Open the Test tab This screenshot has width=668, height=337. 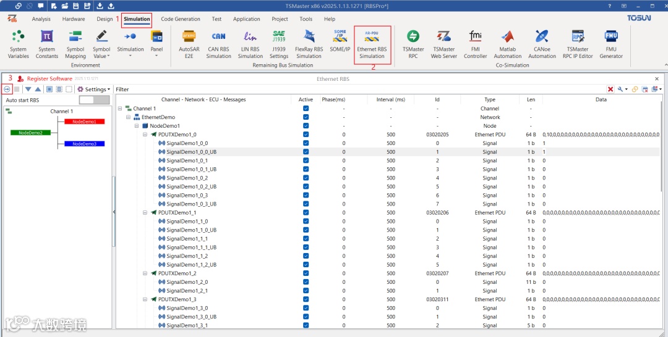pos(216,19)
